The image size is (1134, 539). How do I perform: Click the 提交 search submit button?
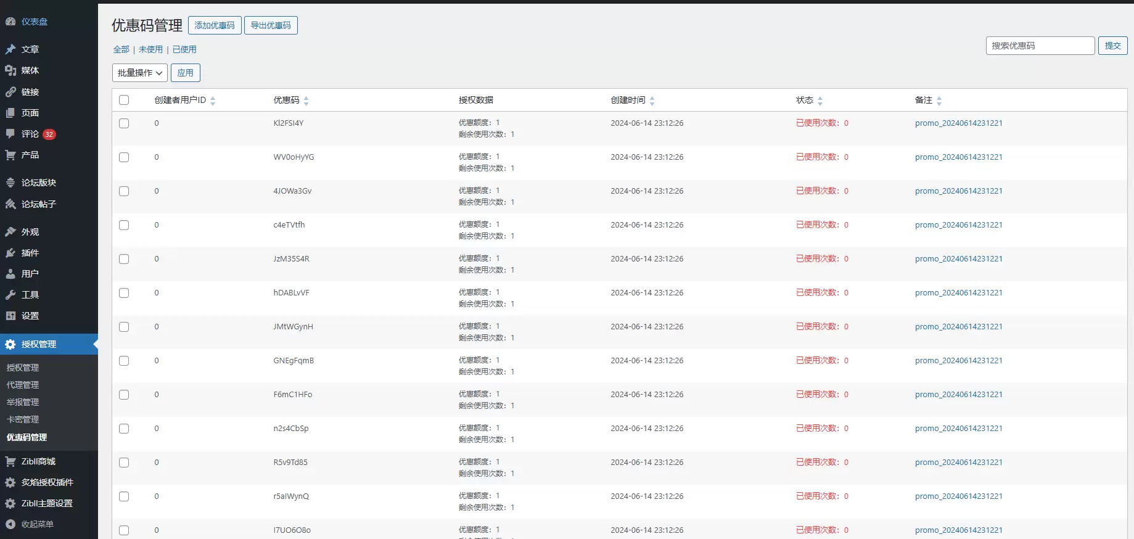tap(1113, 46)
